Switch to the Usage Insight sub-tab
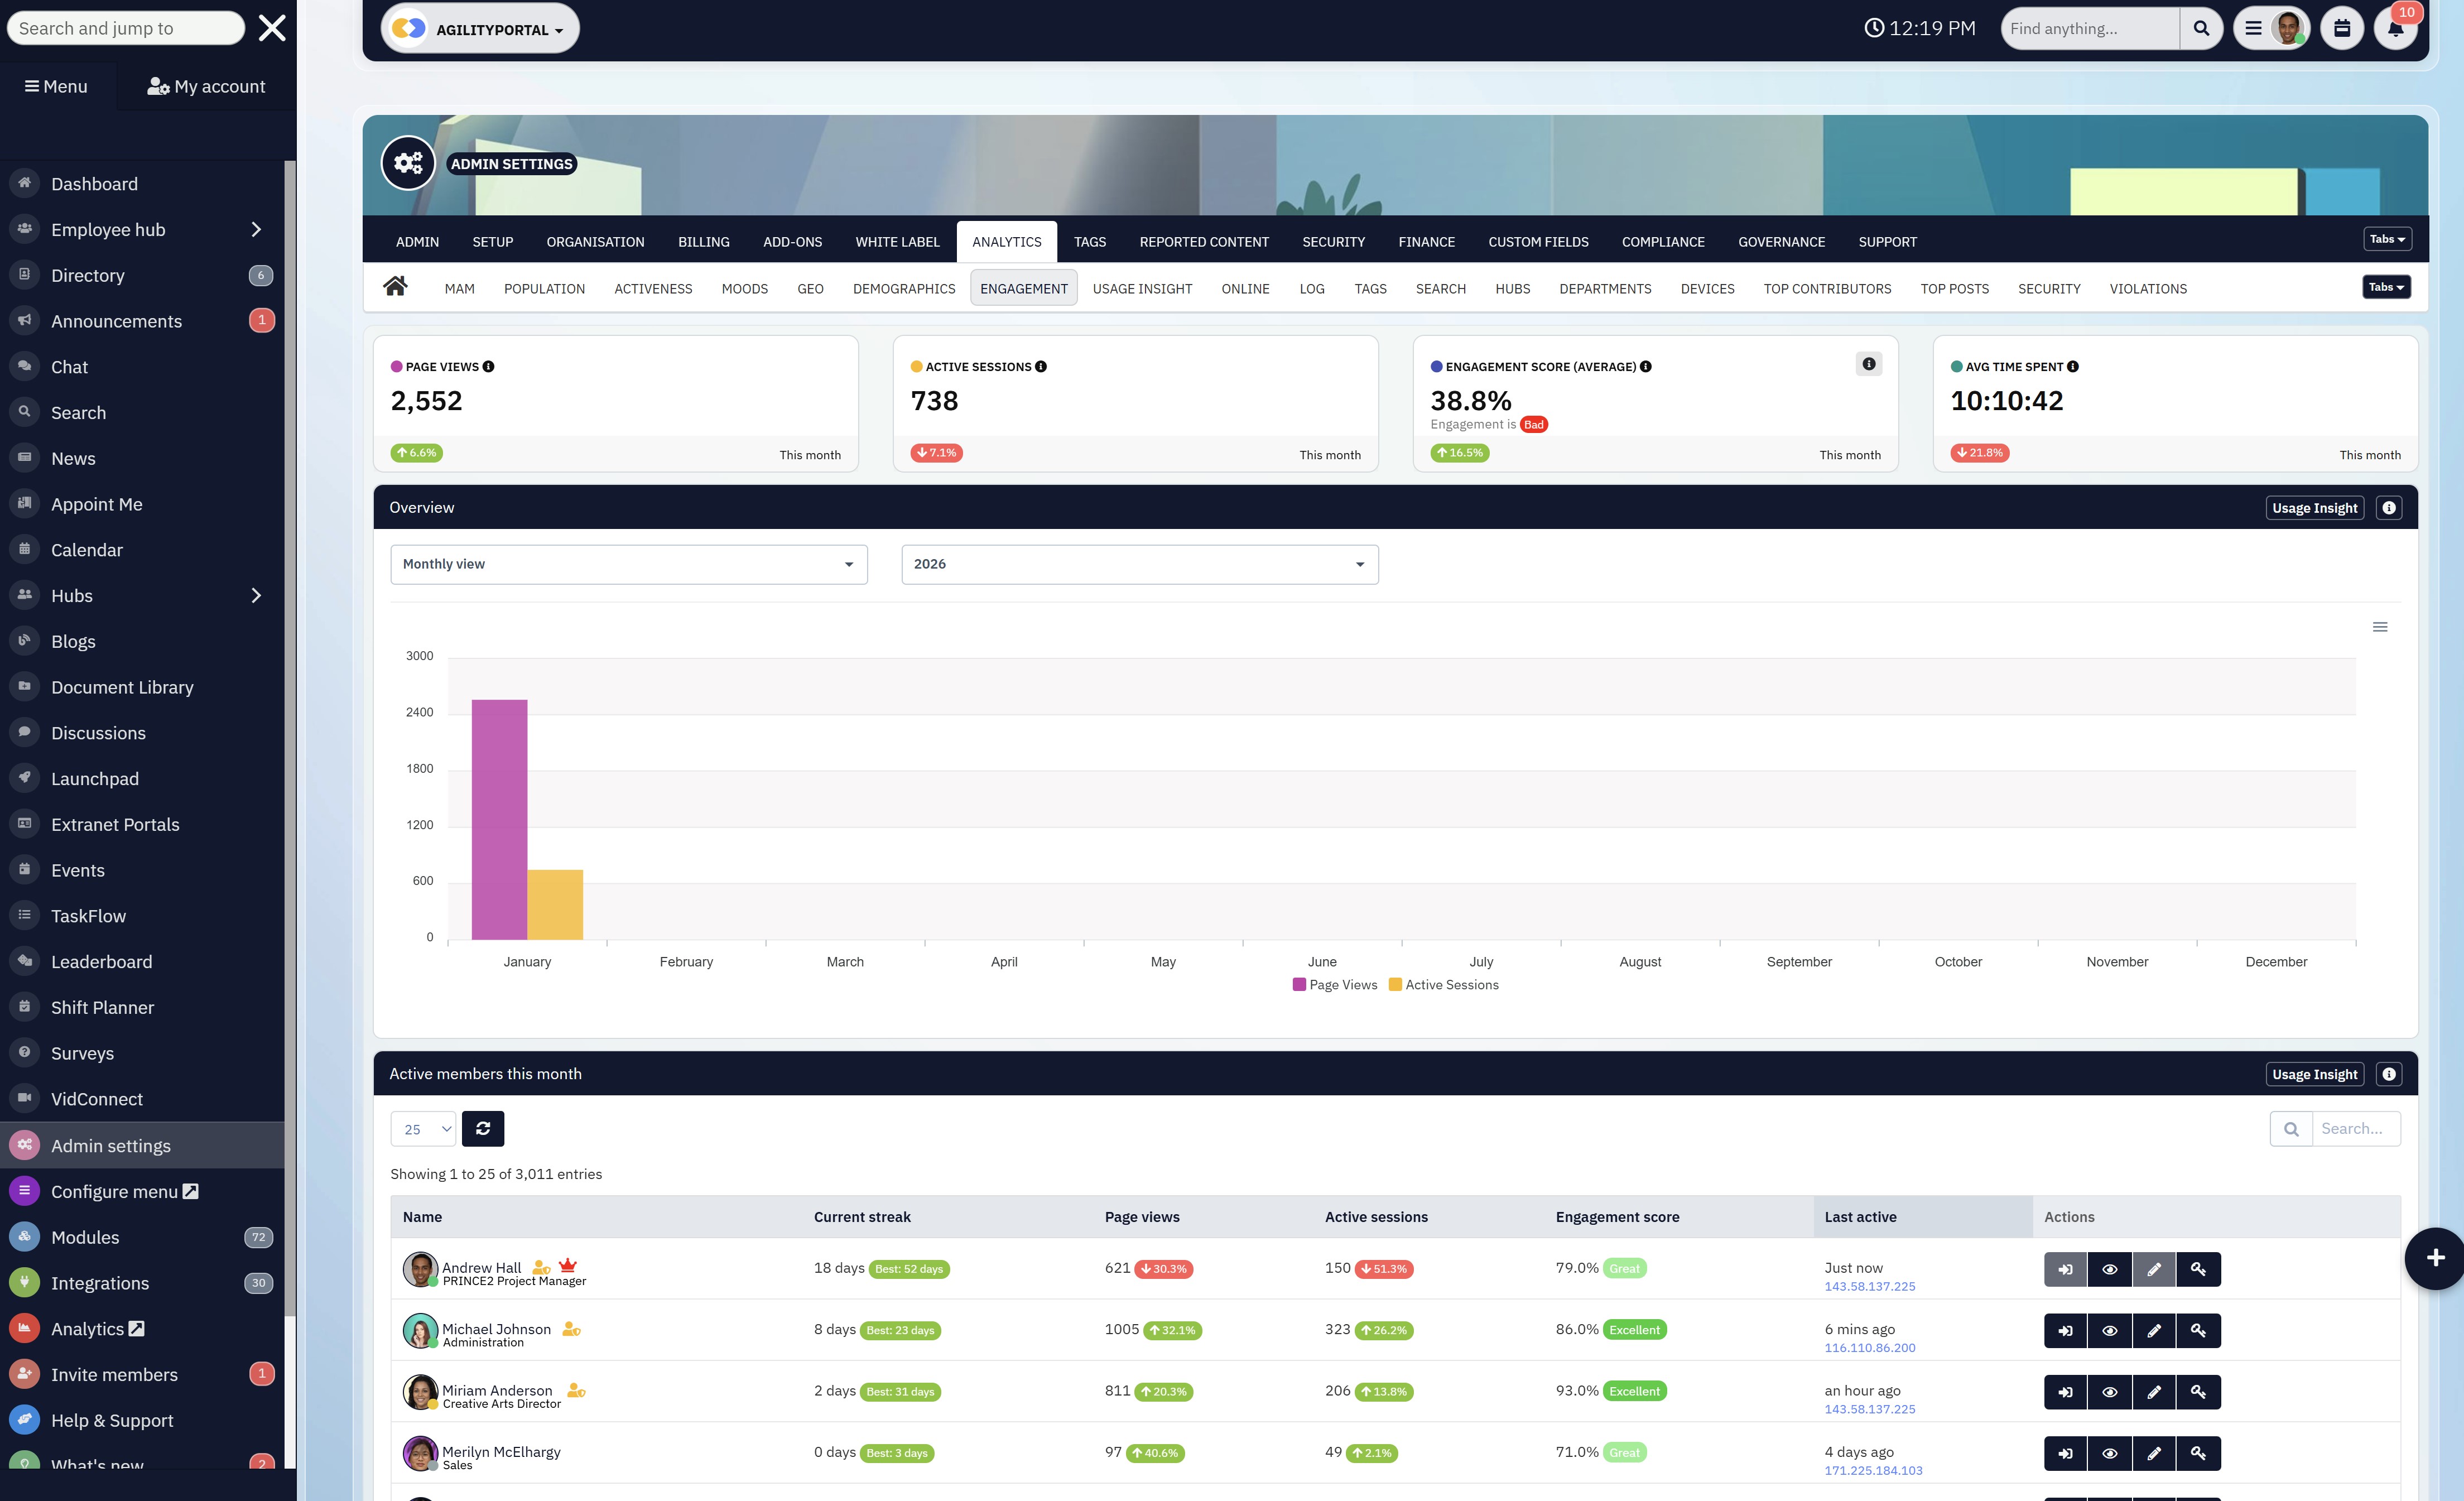Viewport: 2464px width, 1501px height. 1142,288
